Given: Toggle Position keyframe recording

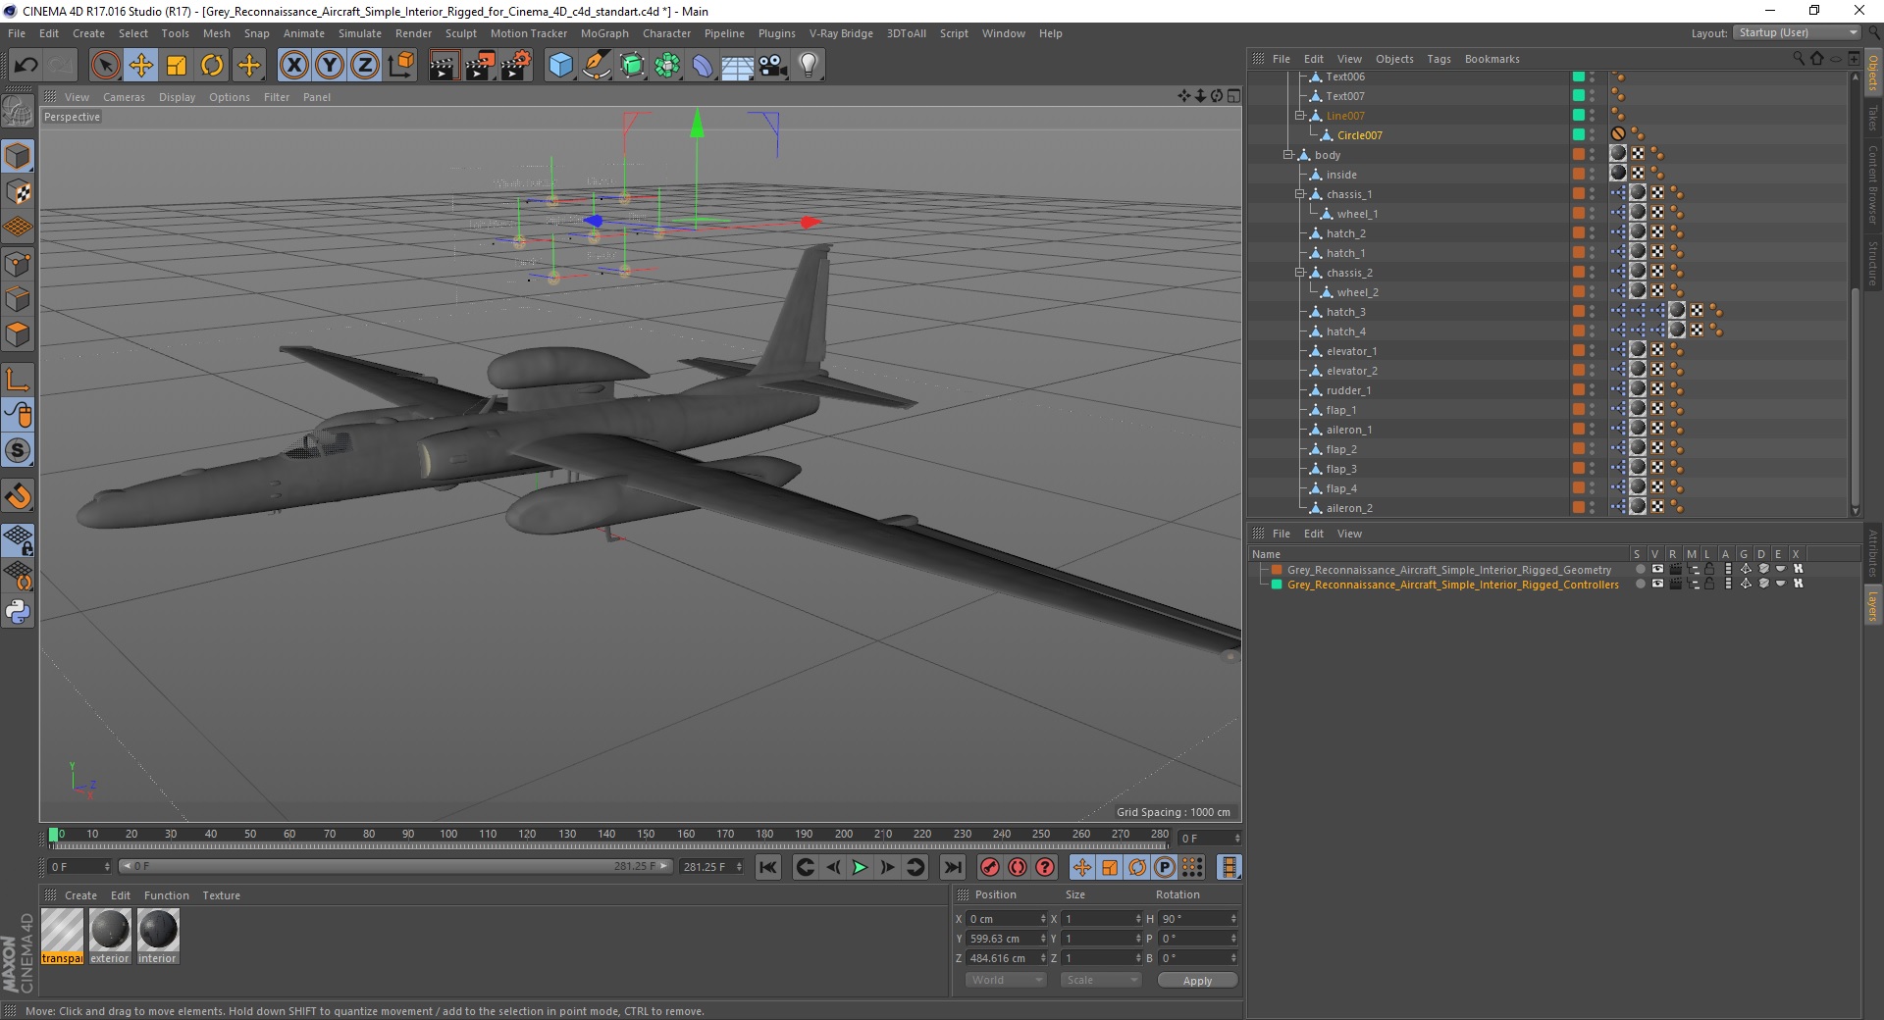Looking at the screenshot, I should tap(1081, 867).
